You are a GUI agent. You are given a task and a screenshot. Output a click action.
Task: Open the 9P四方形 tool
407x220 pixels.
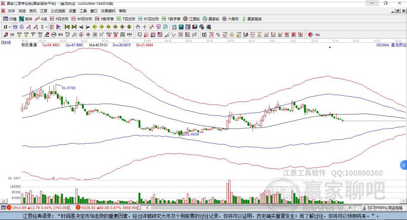[82, 19]
